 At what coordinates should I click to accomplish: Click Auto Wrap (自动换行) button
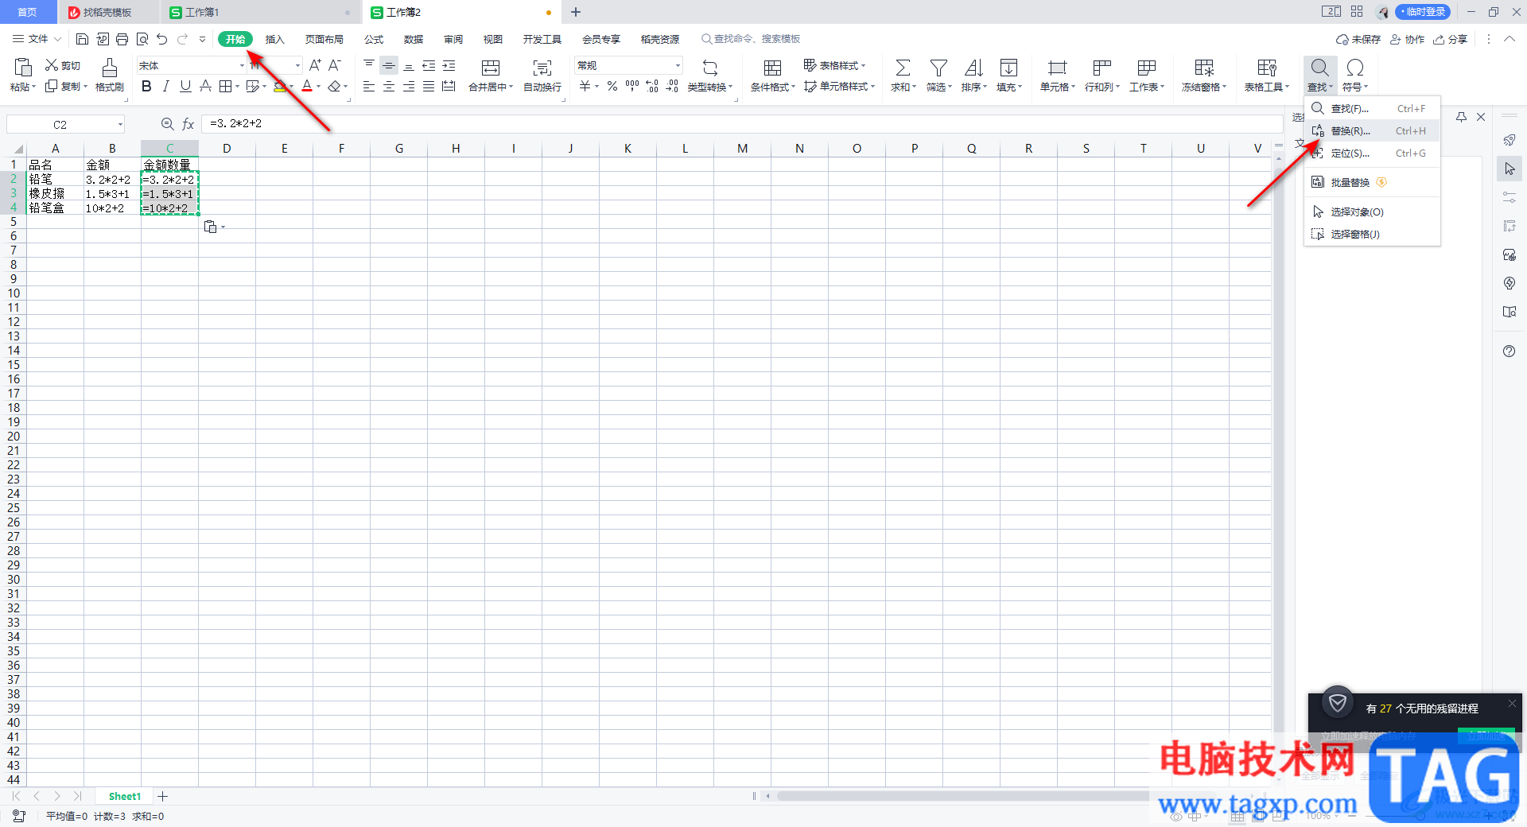[x=542, y=75]
